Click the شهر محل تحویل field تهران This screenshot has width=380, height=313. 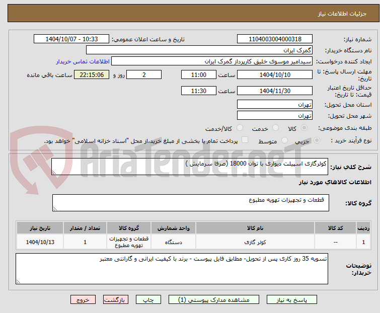coord(275,116)
